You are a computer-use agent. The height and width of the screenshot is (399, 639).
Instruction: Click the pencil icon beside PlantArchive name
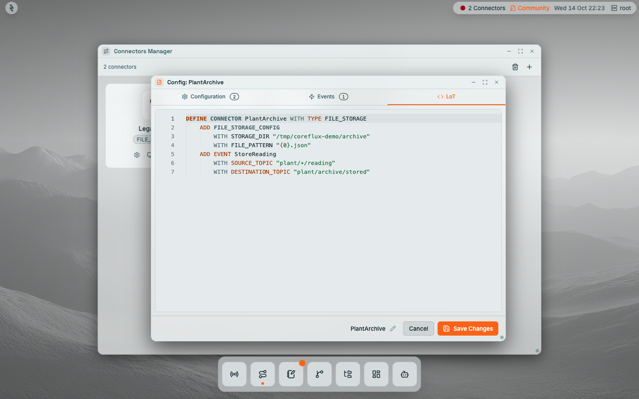coord(393,329)
